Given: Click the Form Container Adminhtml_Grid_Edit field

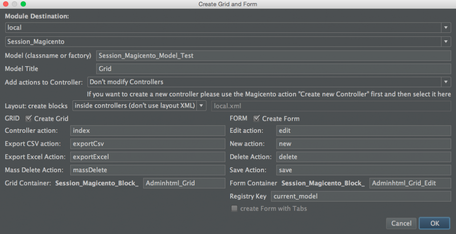Looking at the screenshot, I should coord(410,183).
